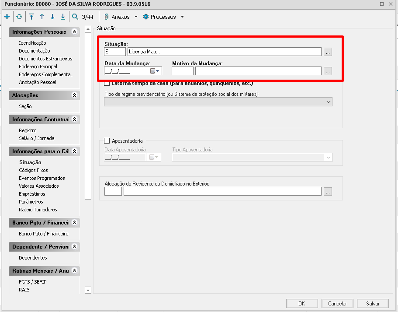Go to previous record up arrow
Viewport: 398px width, 312px height.
pos(42,17)
